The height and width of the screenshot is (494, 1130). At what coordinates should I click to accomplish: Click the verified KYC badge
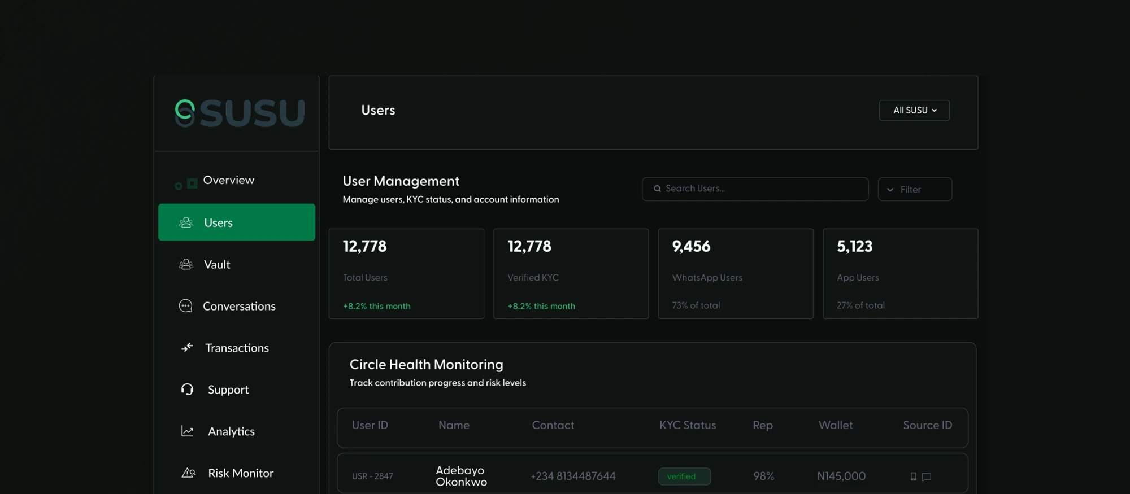[684, 476]
